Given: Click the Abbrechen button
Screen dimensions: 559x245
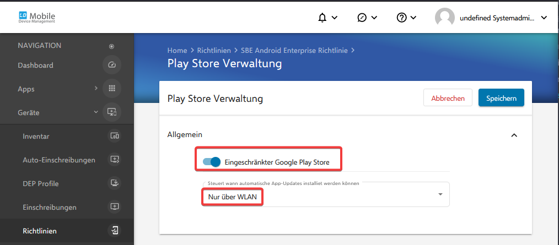Looking at the screenshot, I should click(448, 98).
